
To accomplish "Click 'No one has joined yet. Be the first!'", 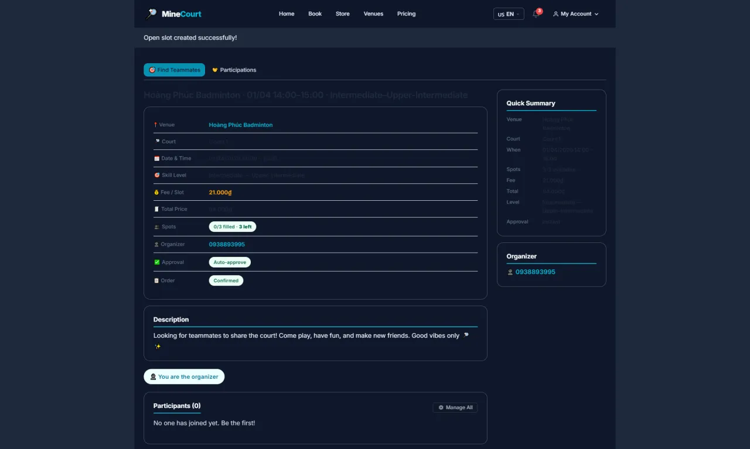I will point(204,423).
